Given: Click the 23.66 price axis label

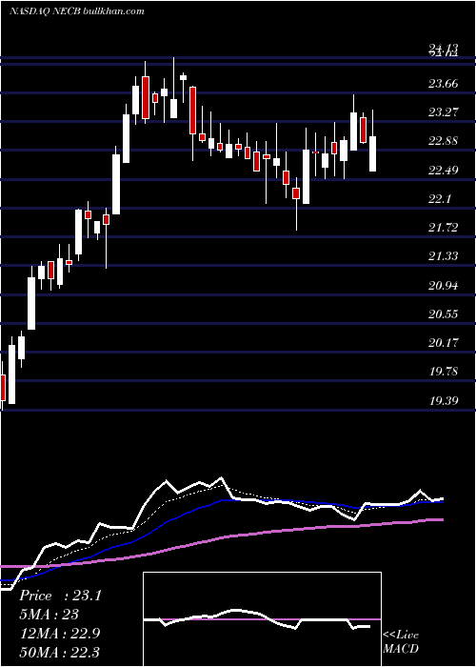Looking at the screenshot, I should pyautogui.click(x=444, y=84).
